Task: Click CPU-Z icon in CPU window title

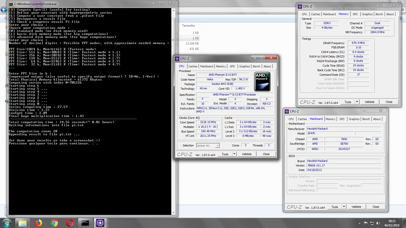Action: 177,59
